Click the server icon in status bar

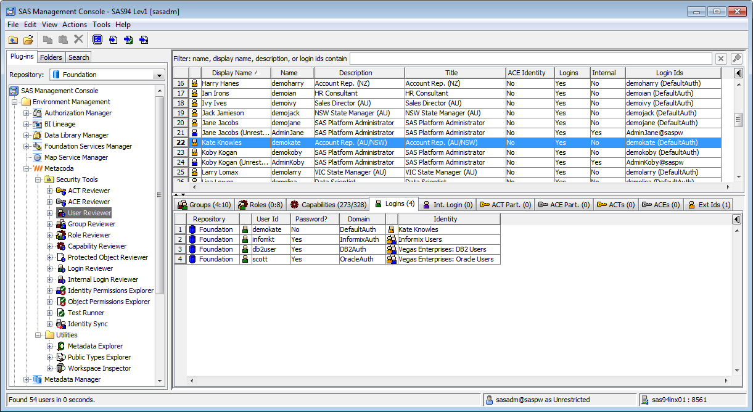tap(645, 400)
